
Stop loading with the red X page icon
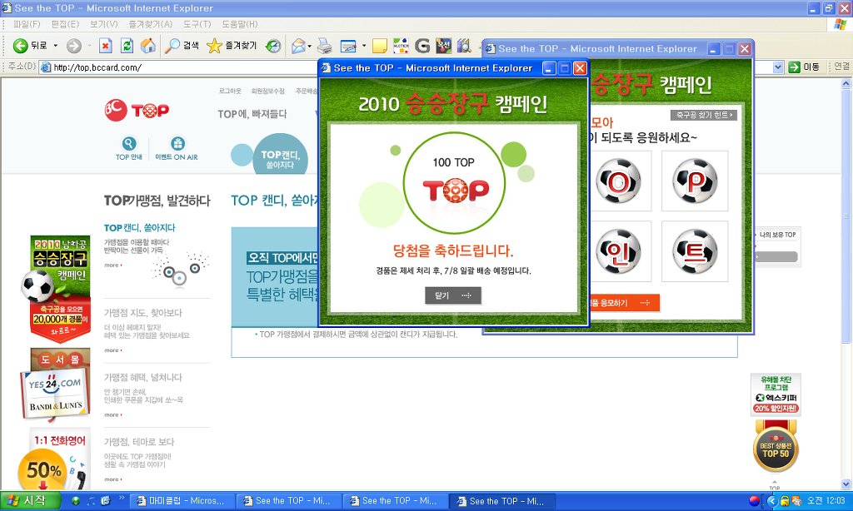pos(106,46)
